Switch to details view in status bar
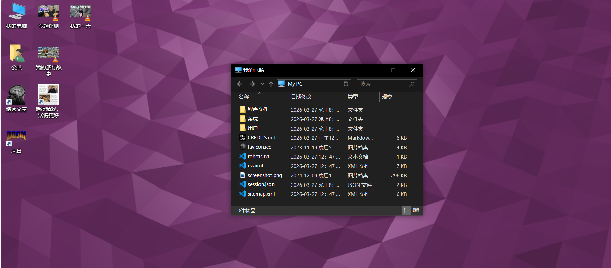611x268 pixels. coord(407,210)
